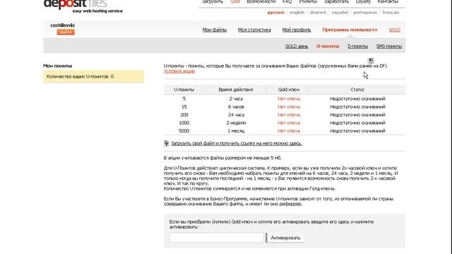Click the 5000 points value
The image size is (452, 254).
pos(184,131)
